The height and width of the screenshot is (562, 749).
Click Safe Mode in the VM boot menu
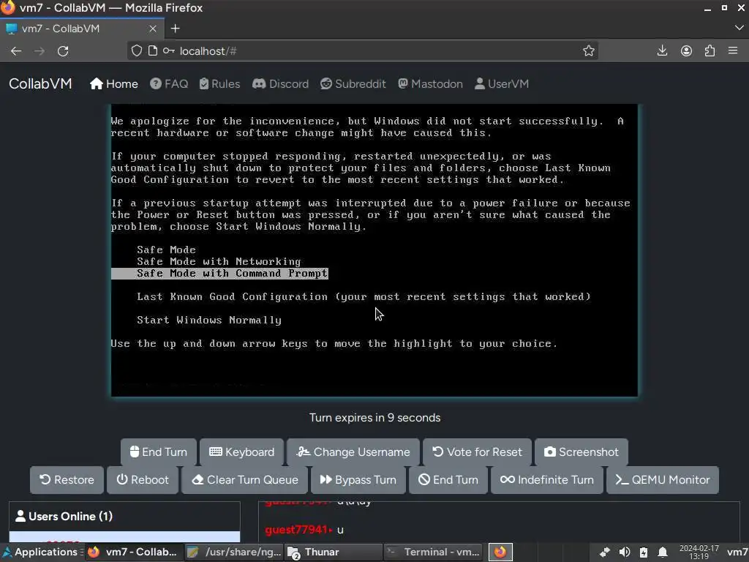click(166, 250)
